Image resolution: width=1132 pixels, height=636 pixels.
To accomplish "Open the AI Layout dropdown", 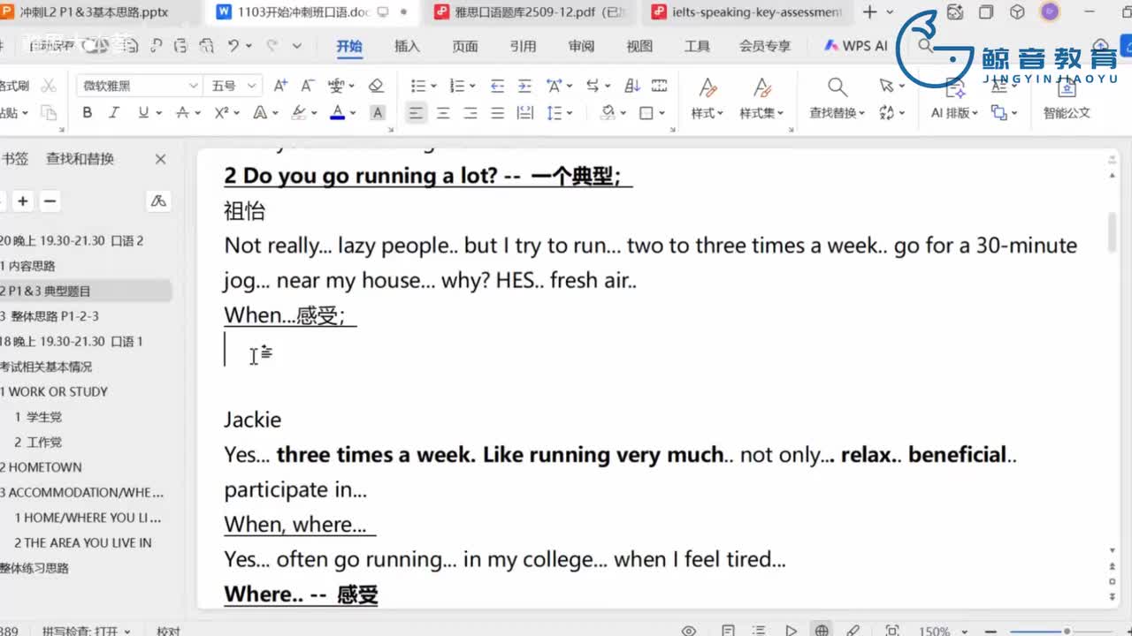I will tap(955, 113).
